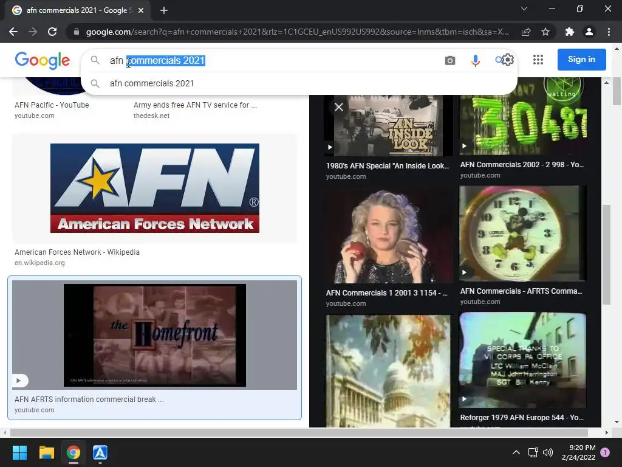Open the clock showing 9:20 PM
This screenshot has height=467, width=622.
pos(579,452)
